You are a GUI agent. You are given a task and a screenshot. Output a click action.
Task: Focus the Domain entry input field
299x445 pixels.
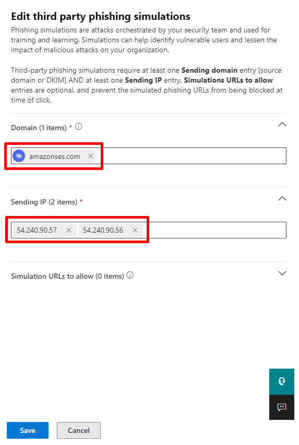tap(192, 156)
